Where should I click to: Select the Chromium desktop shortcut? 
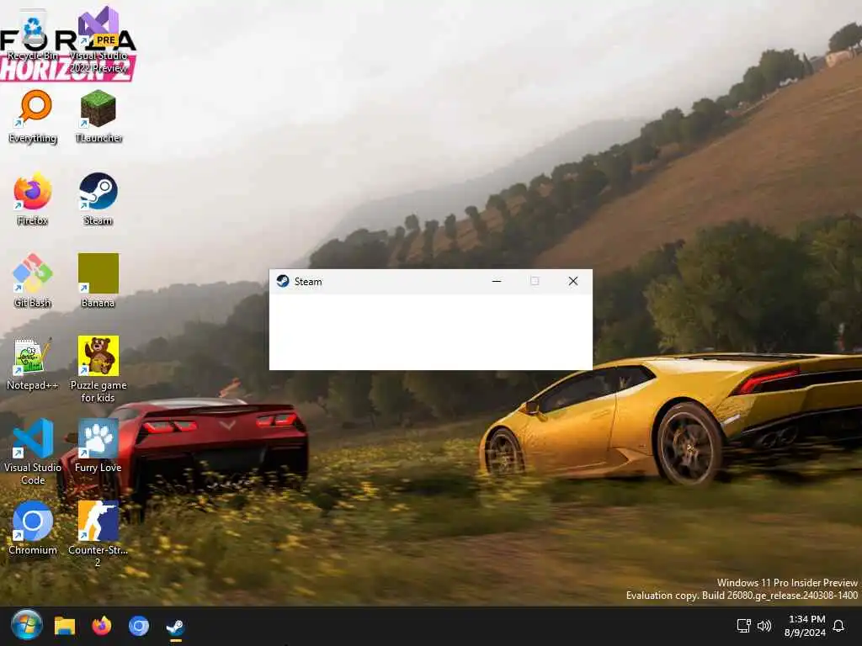click(x=33, y=528)
